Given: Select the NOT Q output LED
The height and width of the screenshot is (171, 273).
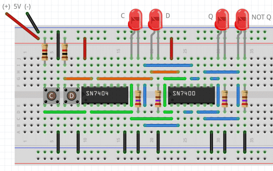Looking at the screenshot, I should (x=242, y=20).
